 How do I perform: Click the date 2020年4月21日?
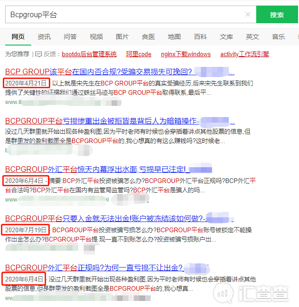tap(26, 83)
